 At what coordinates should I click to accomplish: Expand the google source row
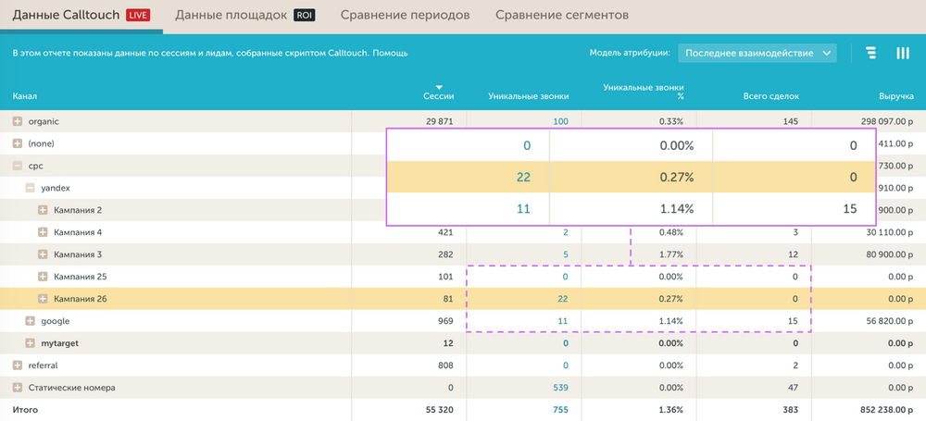coord(31,321)
